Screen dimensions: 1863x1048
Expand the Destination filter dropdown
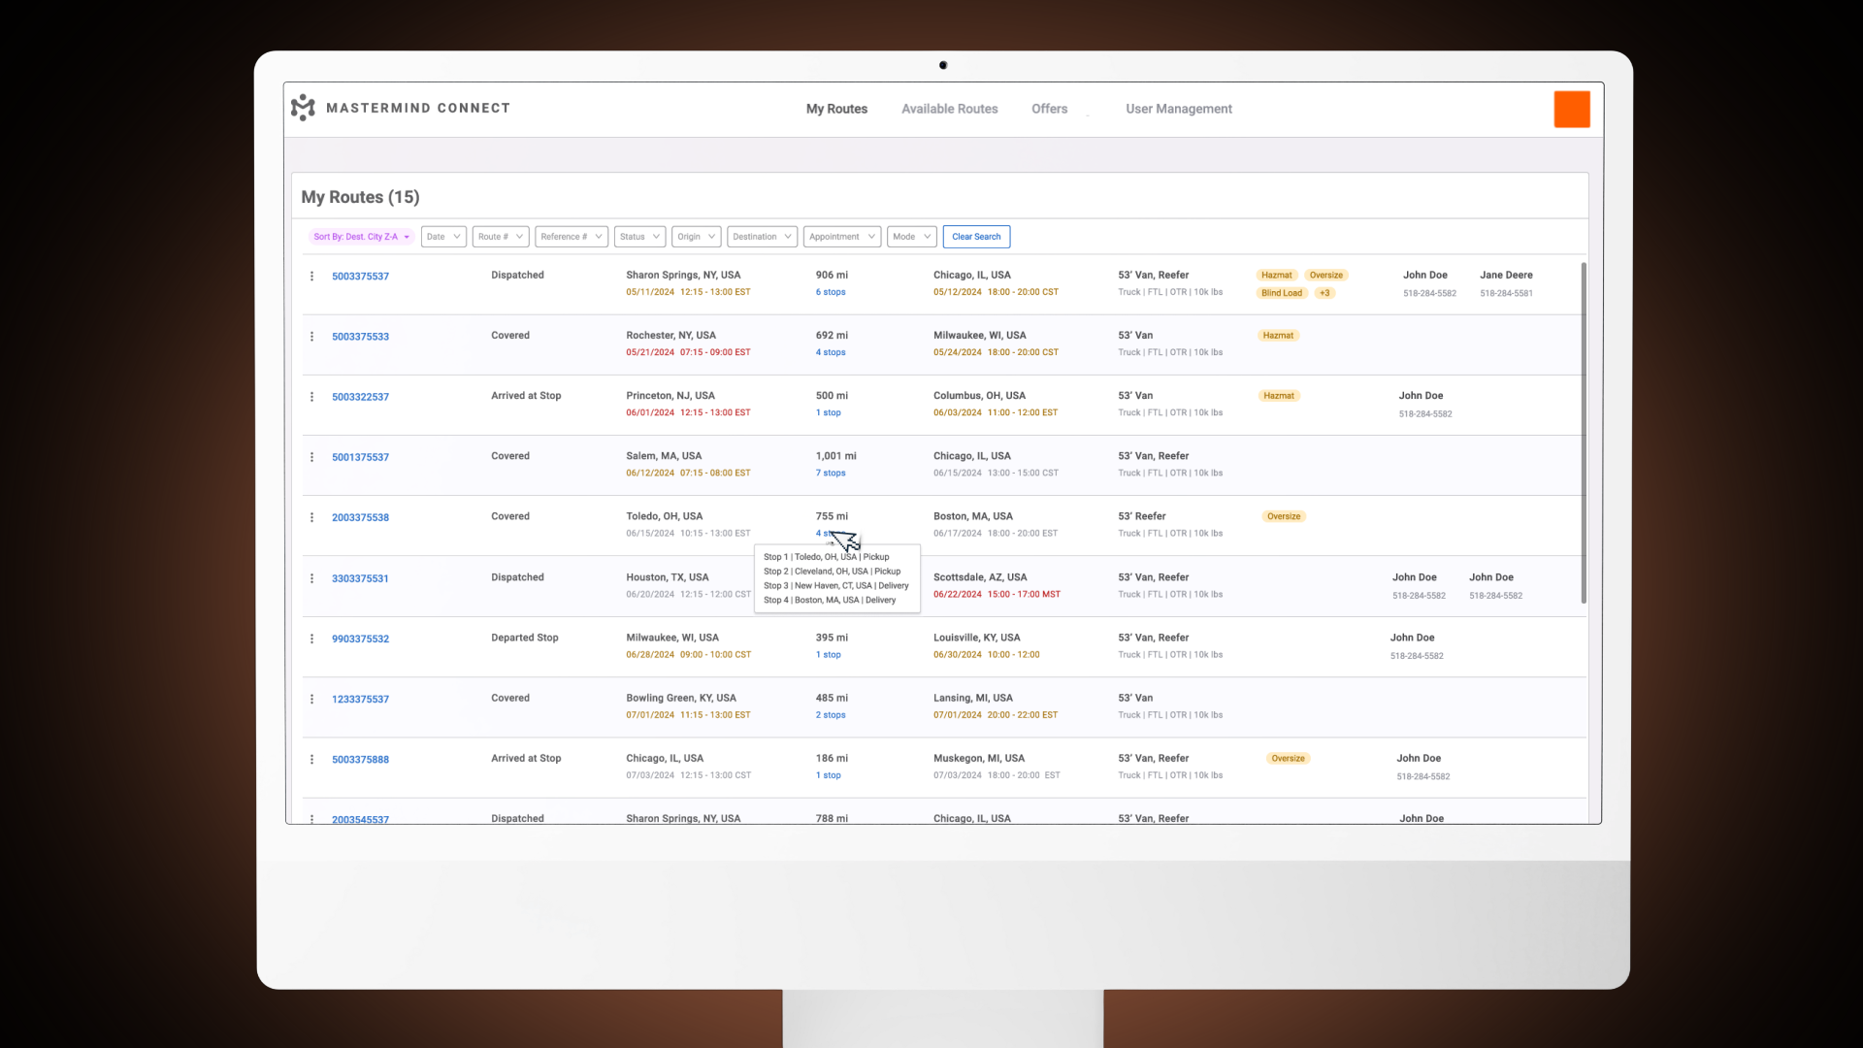(762, 237)
